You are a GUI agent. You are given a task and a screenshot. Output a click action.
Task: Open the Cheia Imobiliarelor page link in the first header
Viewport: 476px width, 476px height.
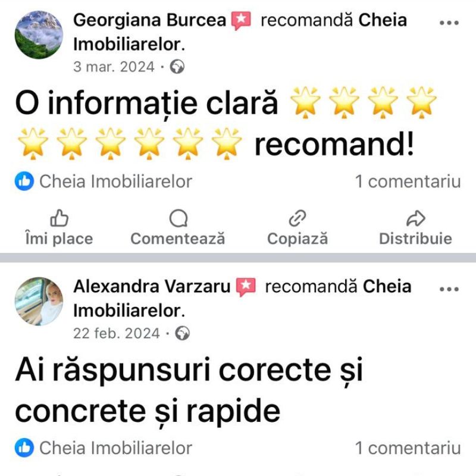pos(240,32)
